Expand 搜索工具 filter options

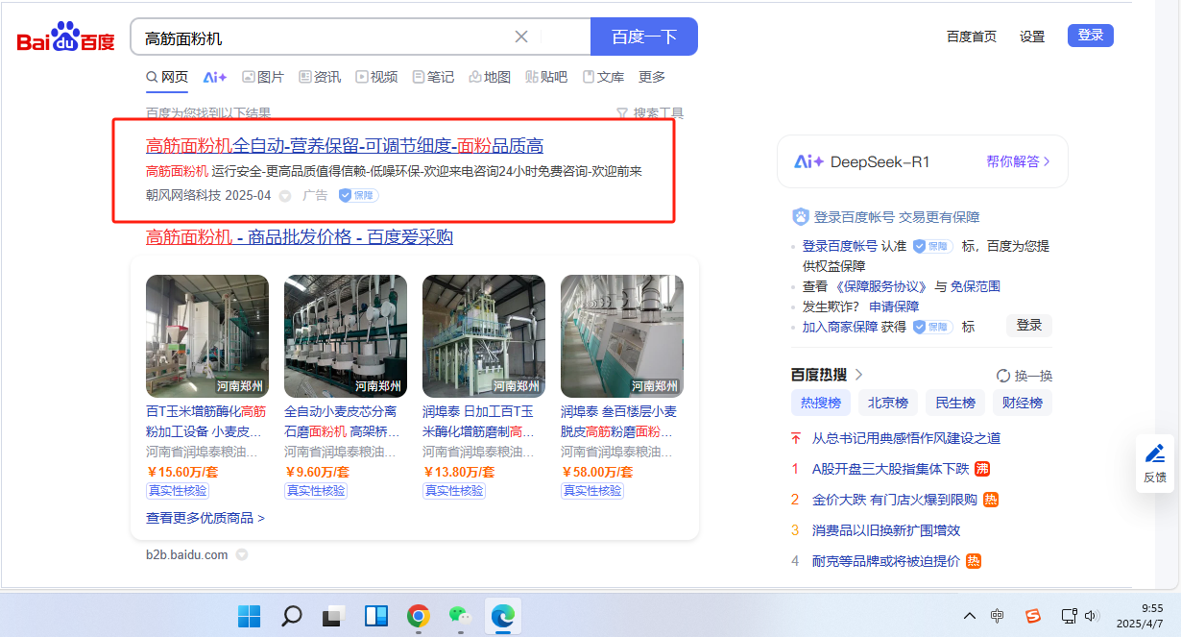[x=650, y=113]
